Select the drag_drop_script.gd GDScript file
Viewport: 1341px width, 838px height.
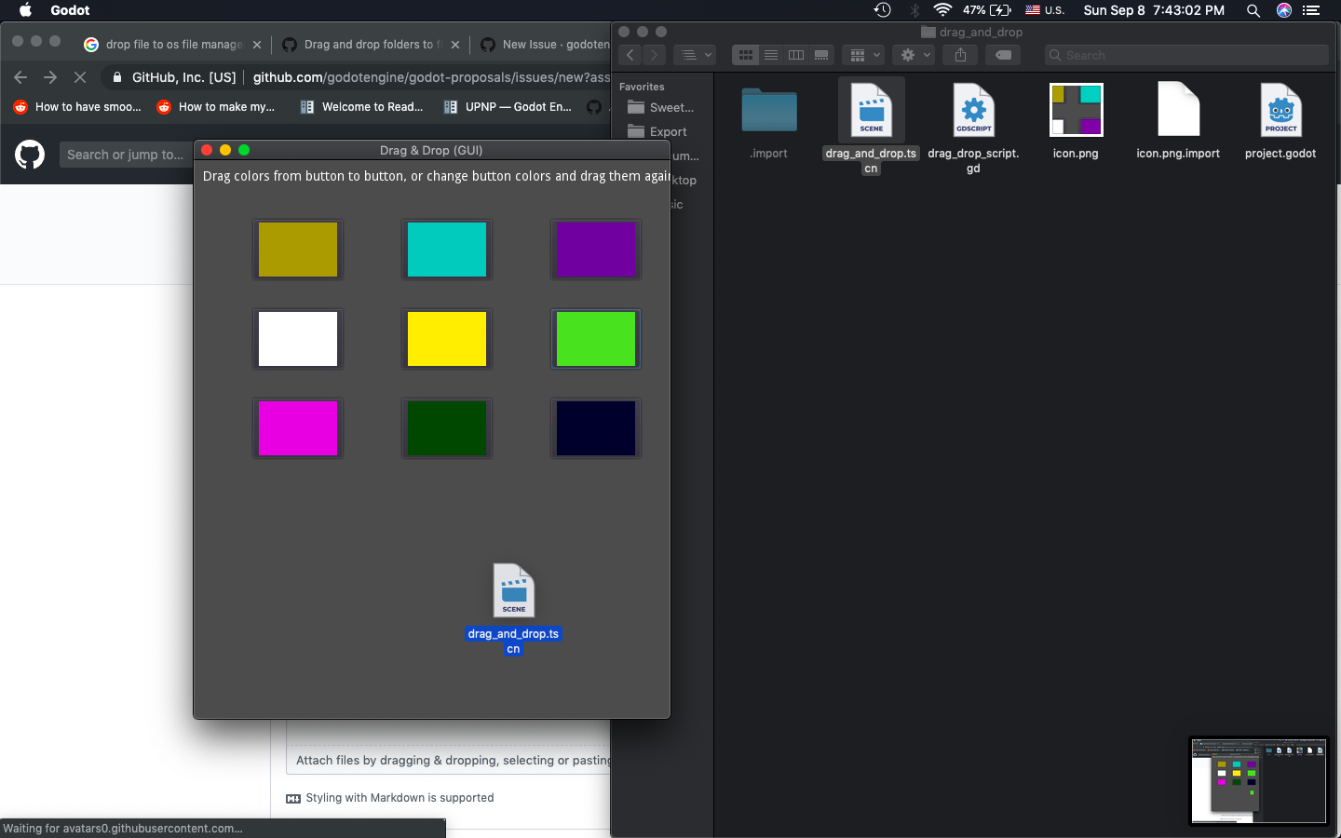[x=973, y=110]
